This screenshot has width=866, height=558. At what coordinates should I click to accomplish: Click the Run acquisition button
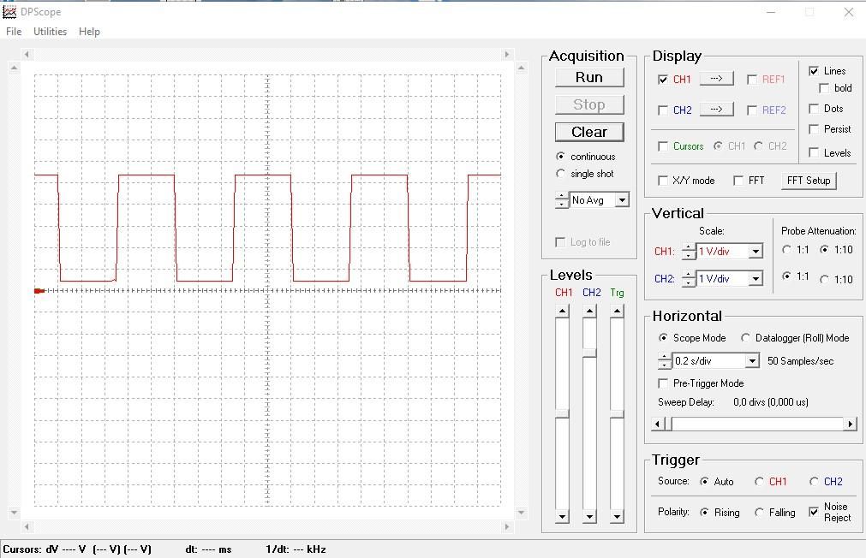tap(589, 77)
